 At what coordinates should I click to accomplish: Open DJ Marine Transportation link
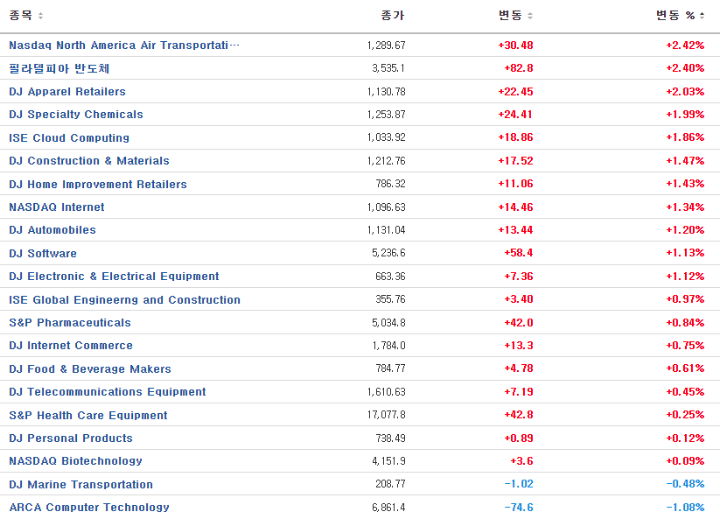point(80,485)
